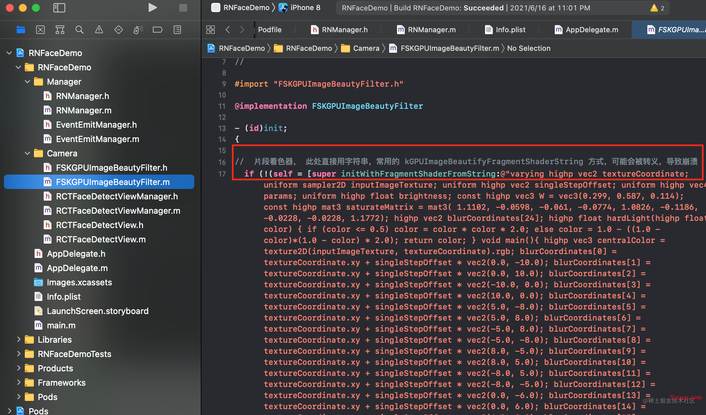Expand the Libraries group

19,339
